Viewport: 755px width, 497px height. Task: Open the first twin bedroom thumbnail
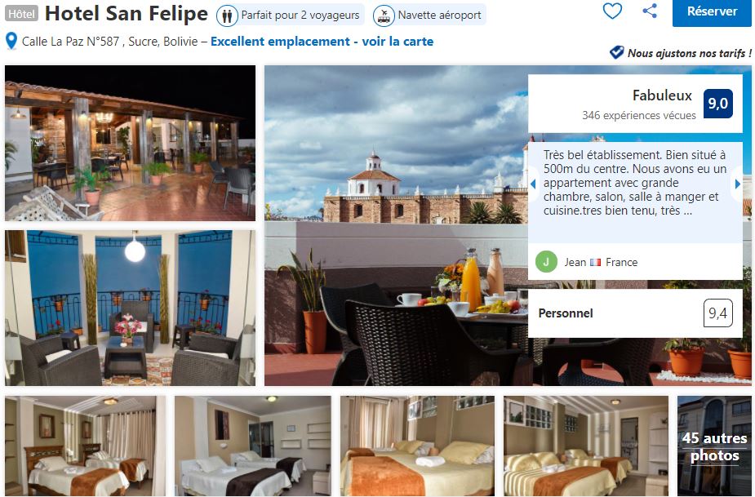point(85,446)
